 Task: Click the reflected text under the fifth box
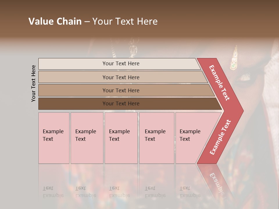coord(190,192)
